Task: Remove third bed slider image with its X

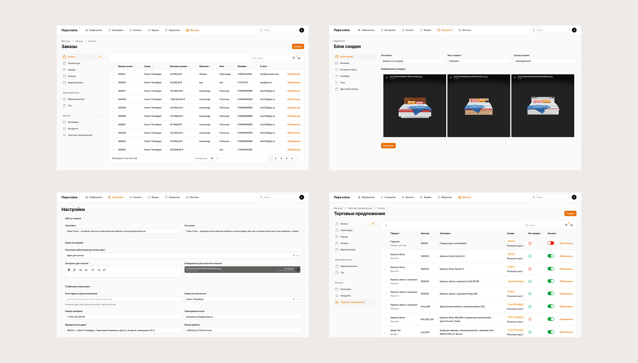Action: [515, 77]
